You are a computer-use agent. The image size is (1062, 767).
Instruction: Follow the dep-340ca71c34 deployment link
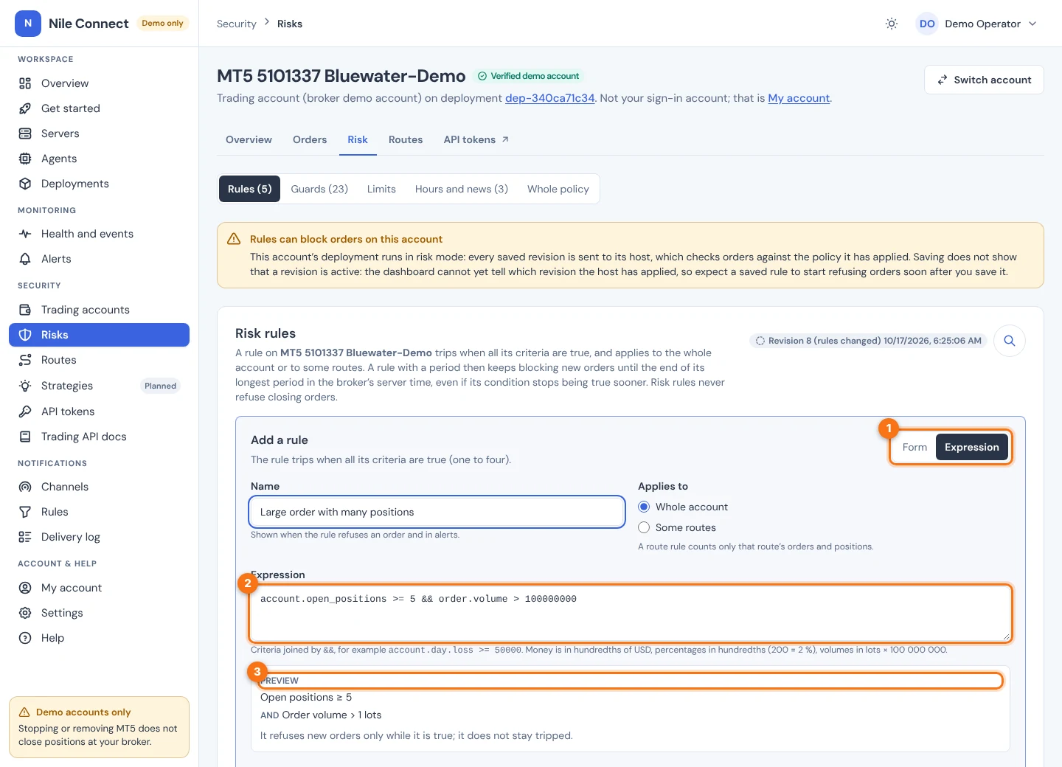pos(549,98)
